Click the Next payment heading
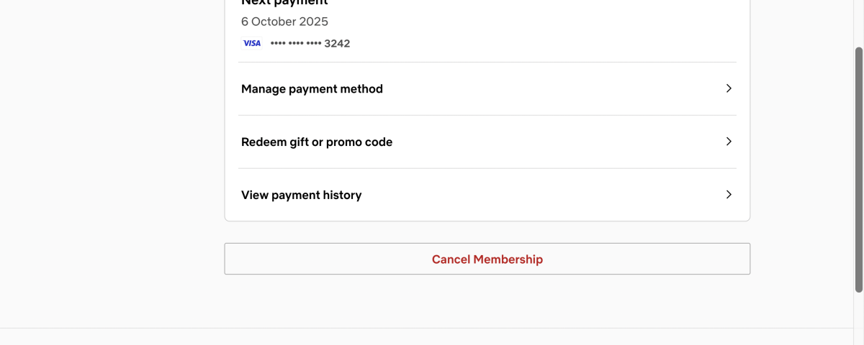 pos(284,3)
